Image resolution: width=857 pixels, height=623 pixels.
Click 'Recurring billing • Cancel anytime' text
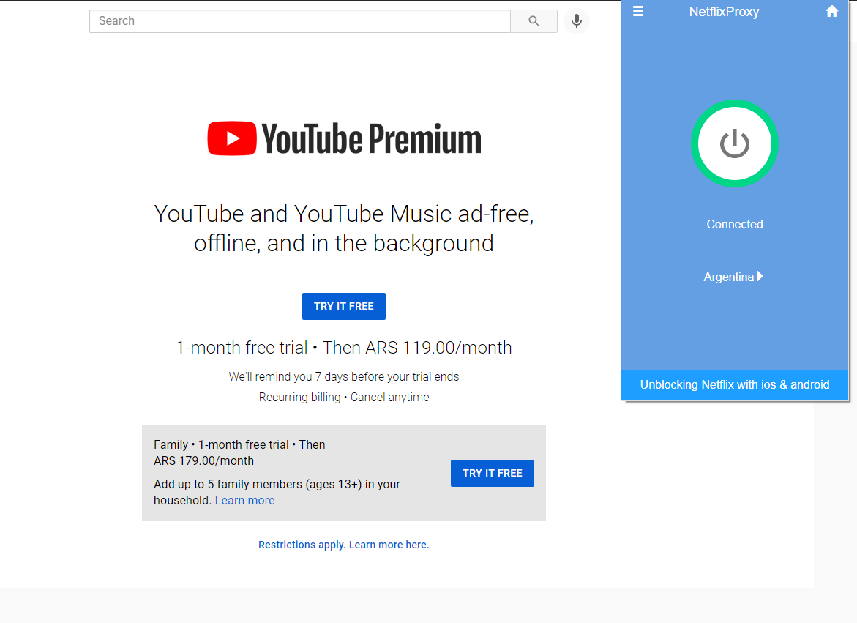[344, 398]
